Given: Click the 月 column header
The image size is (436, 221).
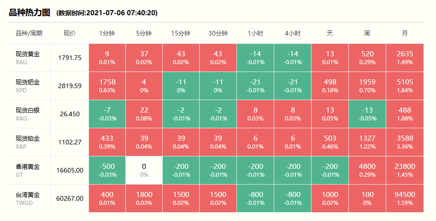Looking at the screenshot, I should [x=405, y=33].
